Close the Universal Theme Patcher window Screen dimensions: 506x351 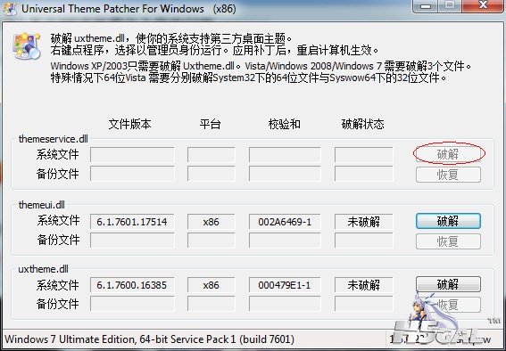click(483, 6)
